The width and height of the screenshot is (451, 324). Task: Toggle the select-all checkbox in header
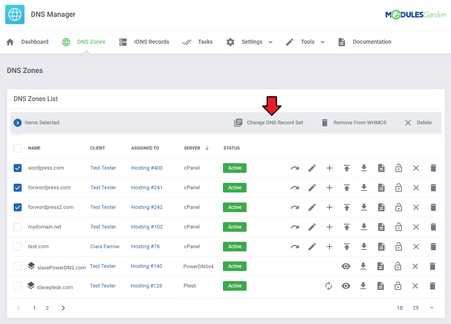point(18,148)
